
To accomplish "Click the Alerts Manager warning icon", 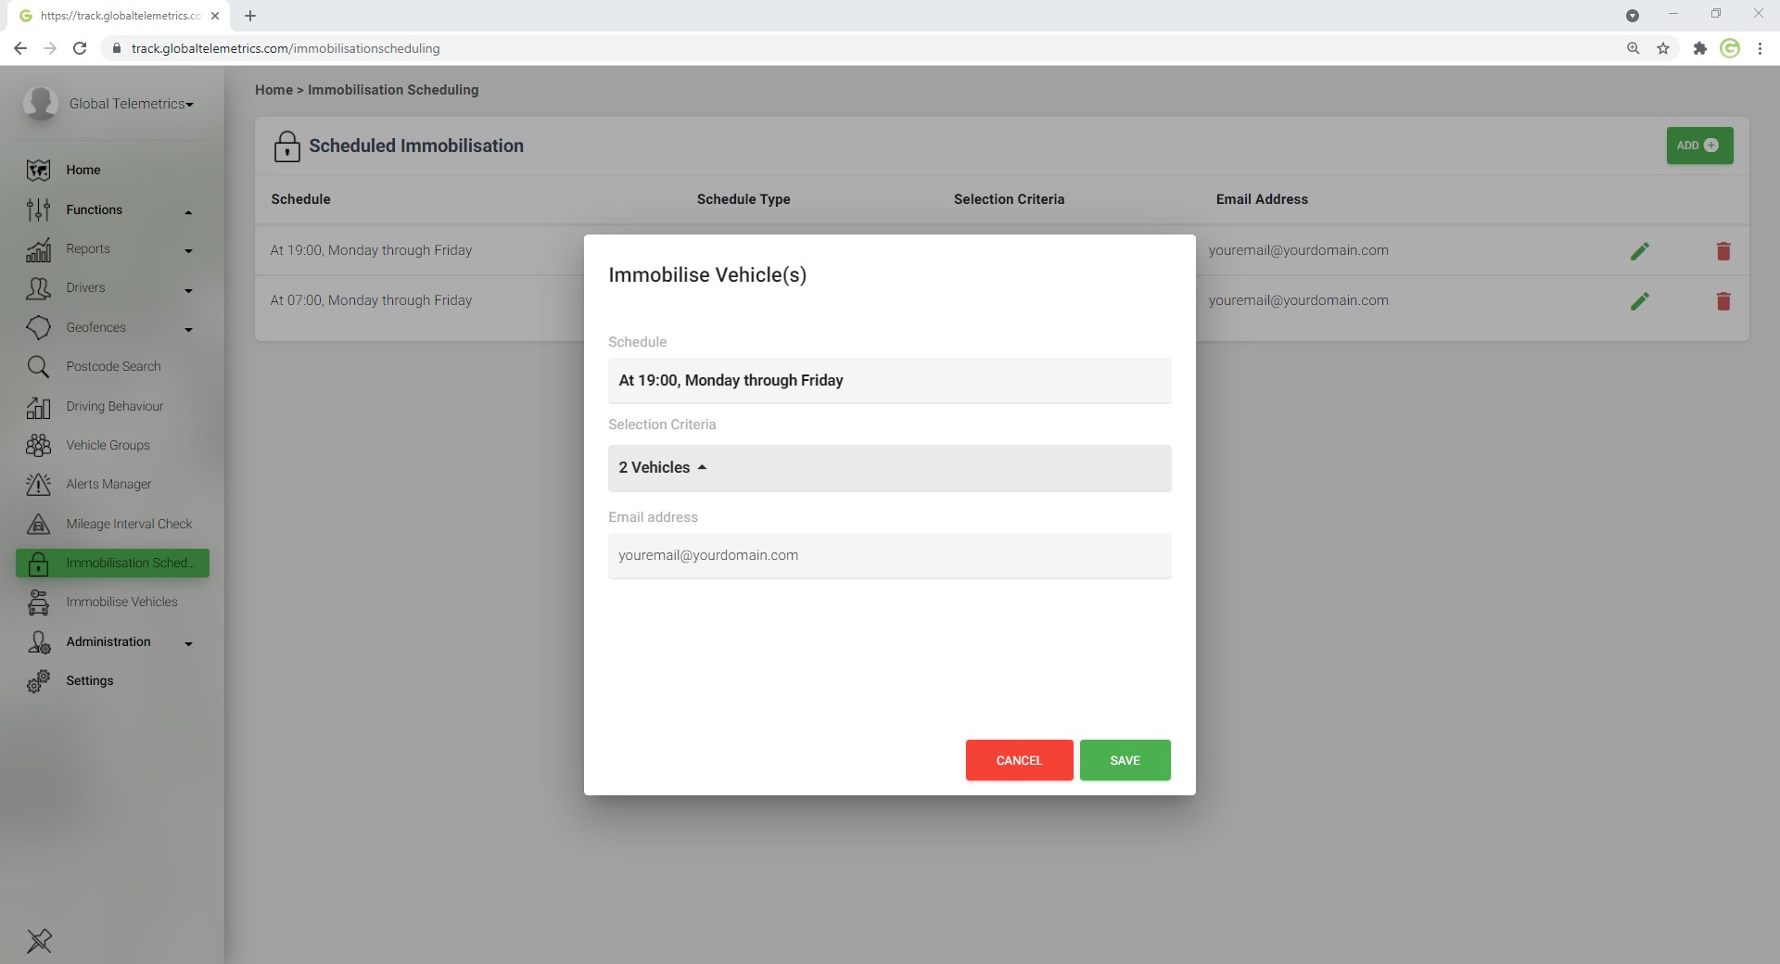I will coord(38,485).
